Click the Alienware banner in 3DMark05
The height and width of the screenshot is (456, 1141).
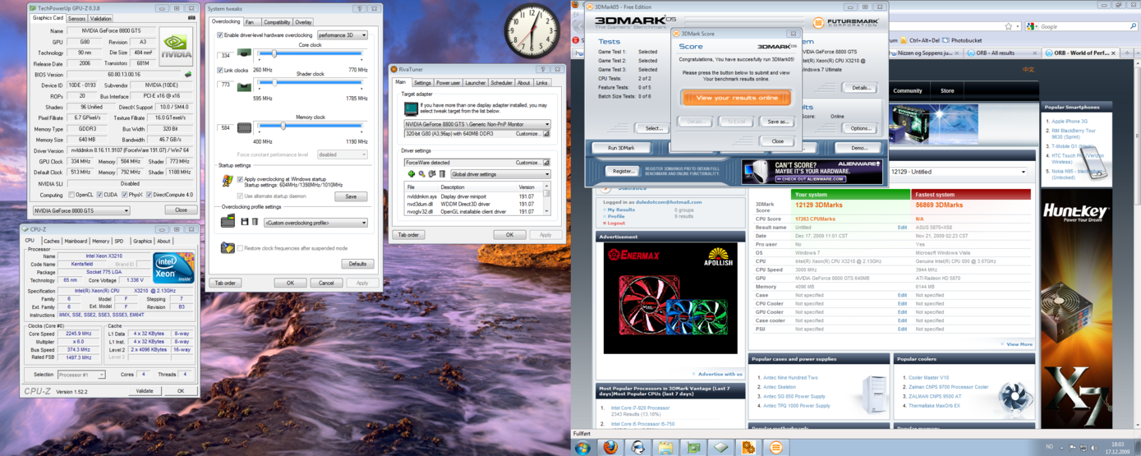click(812, 172)
